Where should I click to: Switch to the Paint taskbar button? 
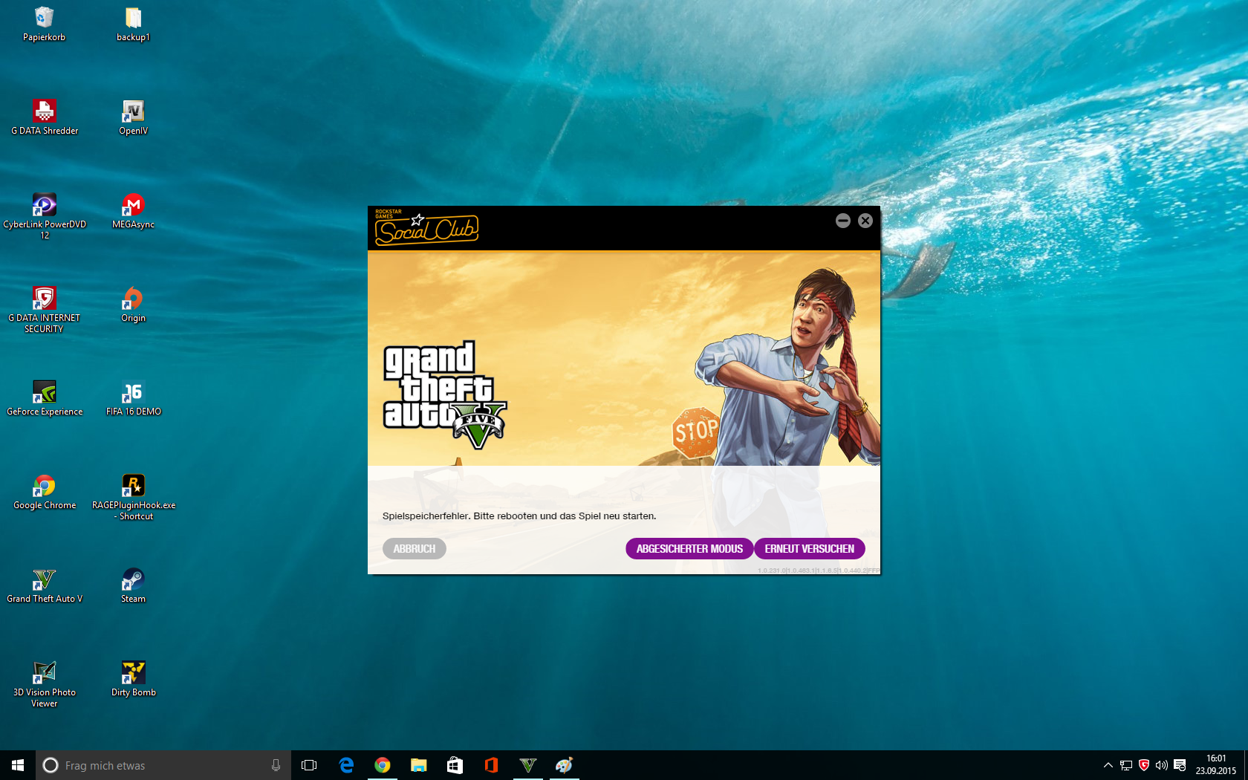tap(565, 765)
